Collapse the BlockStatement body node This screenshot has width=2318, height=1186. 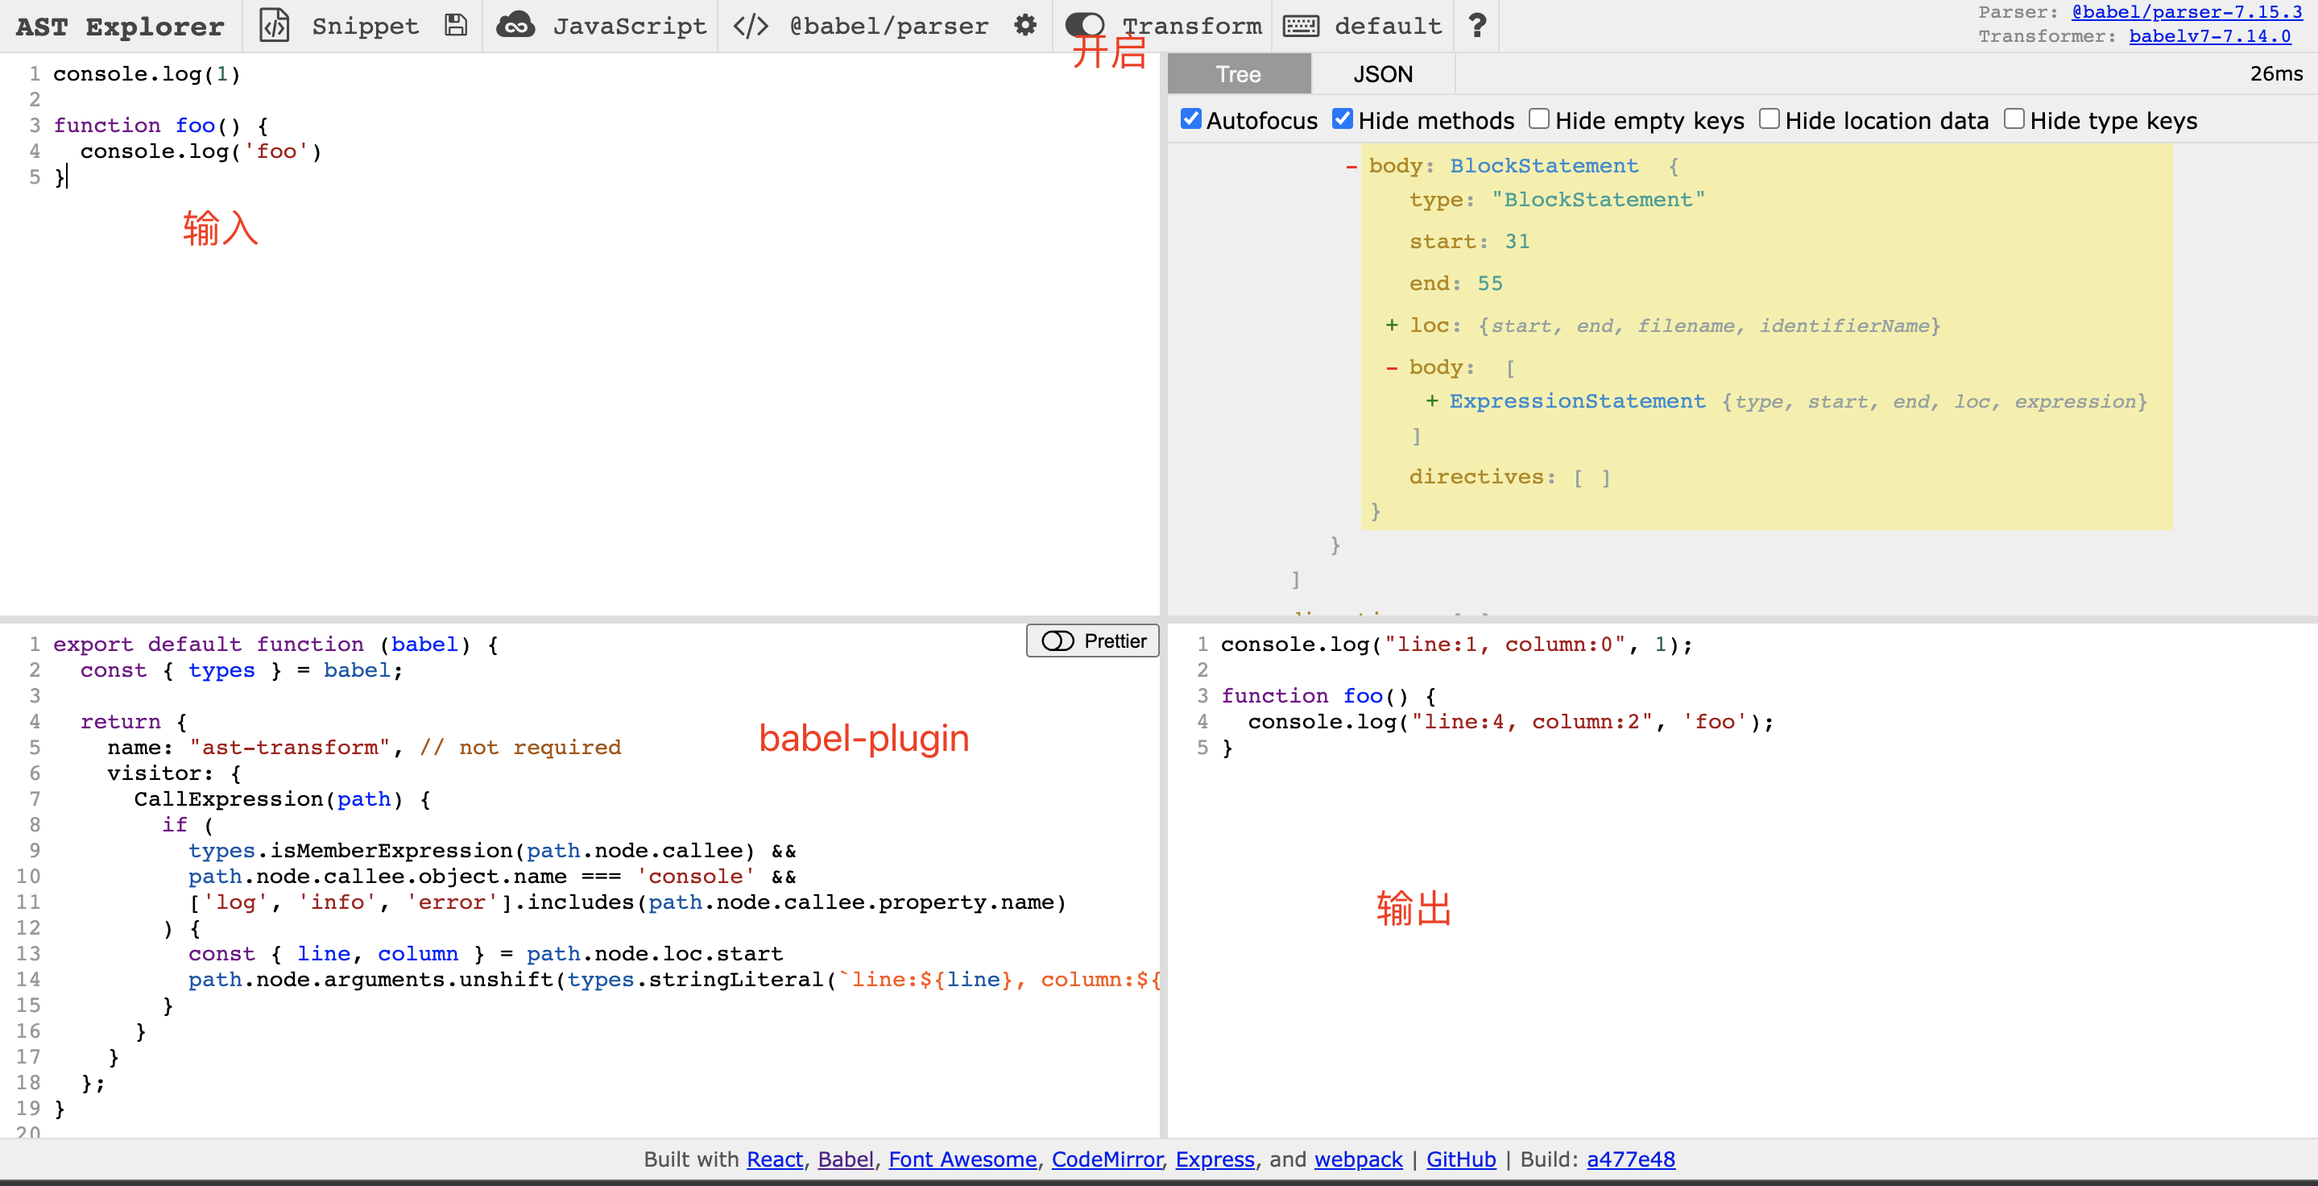pyautogui.click(x=1351, y=167)
